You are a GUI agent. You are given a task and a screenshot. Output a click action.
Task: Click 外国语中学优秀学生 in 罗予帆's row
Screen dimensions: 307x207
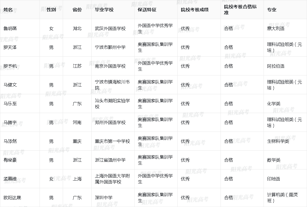[155, 66]
